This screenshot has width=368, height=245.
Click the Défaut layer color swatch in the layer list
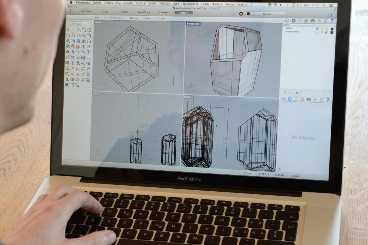tap(332, 29)
